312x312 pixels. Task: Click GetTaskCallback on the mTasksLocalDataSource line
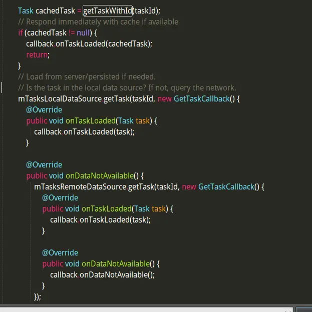[x=202, y=98]
